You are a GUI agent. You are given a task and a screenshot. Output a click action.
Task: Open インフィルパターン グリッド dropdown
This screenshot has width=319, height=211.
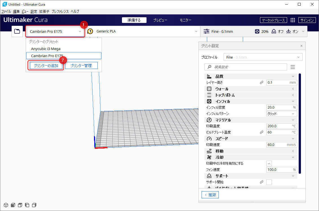click(281, 114)
